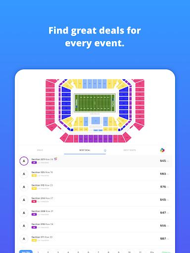Set ticket quantity filter to 2

pyautogui.click(x=48, y=252)
